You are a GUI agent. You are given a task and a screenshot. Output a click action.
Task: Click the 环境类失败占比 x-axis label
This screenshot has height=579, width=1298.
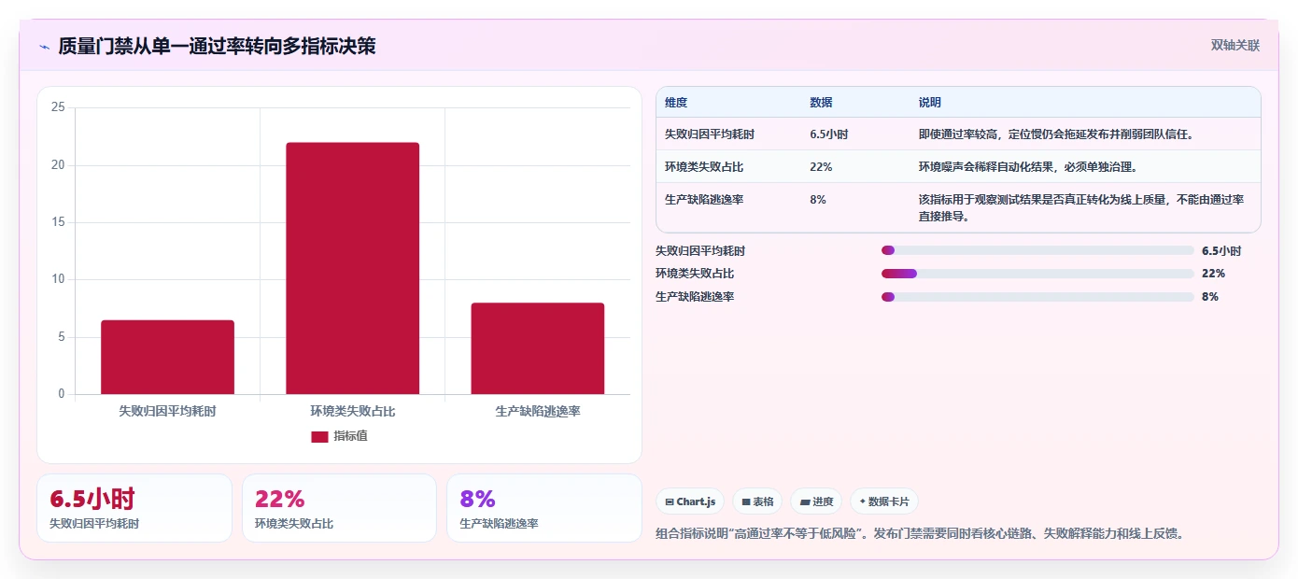pyautogui.click(x=352, y=411)
